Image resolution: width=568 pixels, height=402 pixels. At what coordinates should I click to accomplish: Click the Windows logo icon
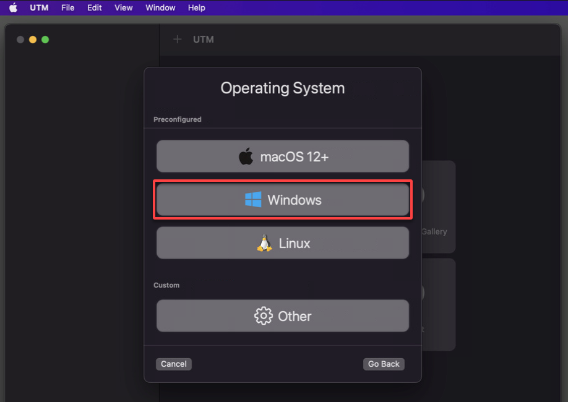(253, 200)
